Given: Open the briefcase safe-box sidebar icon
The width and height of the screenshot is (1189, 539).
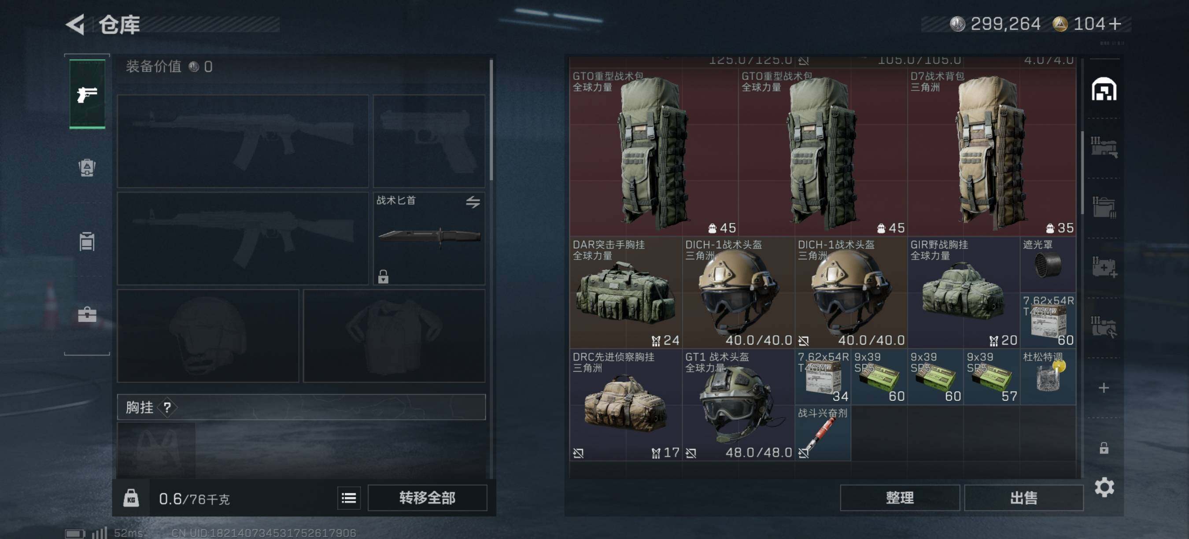Looking at the screenshot, I should [x=87, y=315].
